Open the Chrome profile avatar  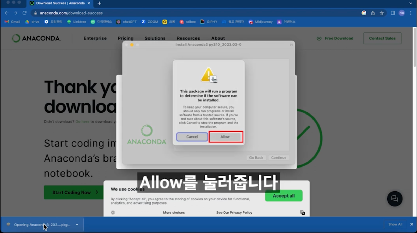point(402,13)
